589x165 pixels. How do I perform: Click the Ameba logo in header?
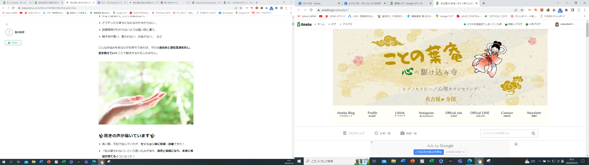[304, 24]
